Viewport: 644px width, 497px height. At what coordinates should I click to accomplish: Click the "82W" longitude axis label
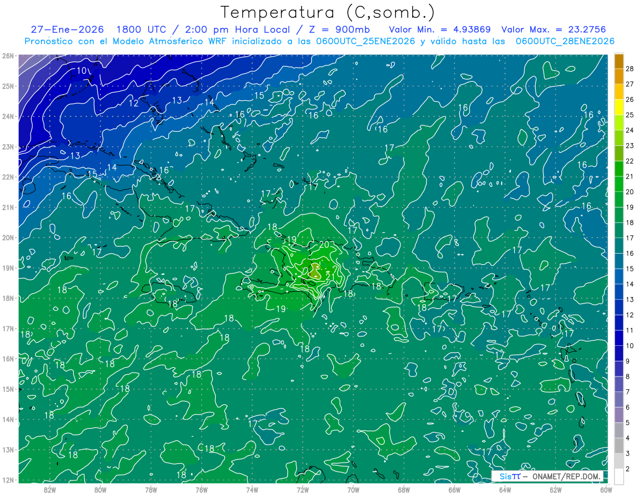coord(49,489)
